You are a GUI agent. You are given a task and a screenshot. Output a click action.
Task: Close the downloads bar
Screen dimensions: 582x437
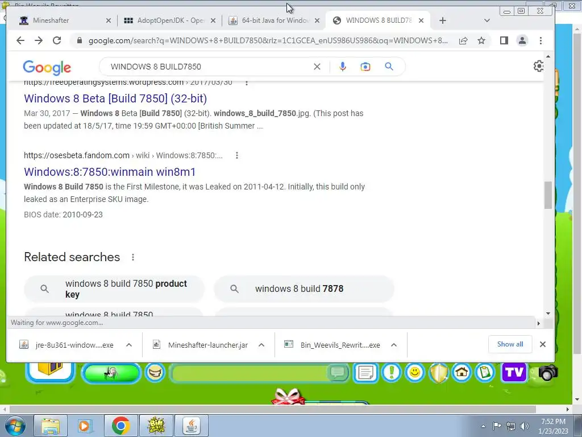click(x=543, y=344)
